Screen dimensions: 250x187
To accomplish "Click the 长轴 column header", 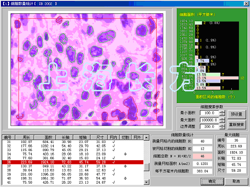I will click(x=65, y=137).
